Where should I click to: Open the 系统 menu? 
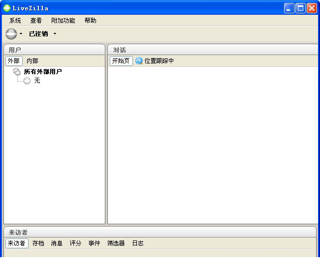(x=15, y=20)
